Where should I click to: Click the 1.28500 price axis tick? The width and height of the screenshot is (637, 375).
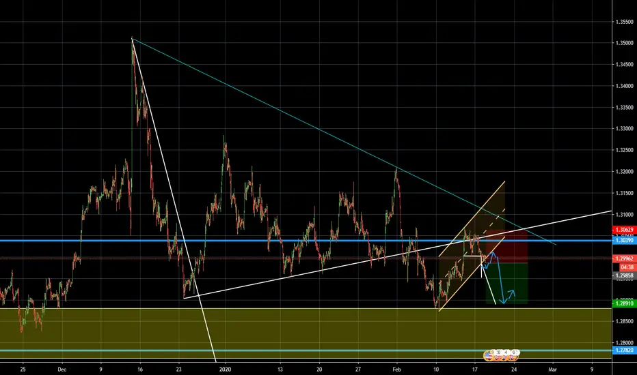tap(625, 322)
